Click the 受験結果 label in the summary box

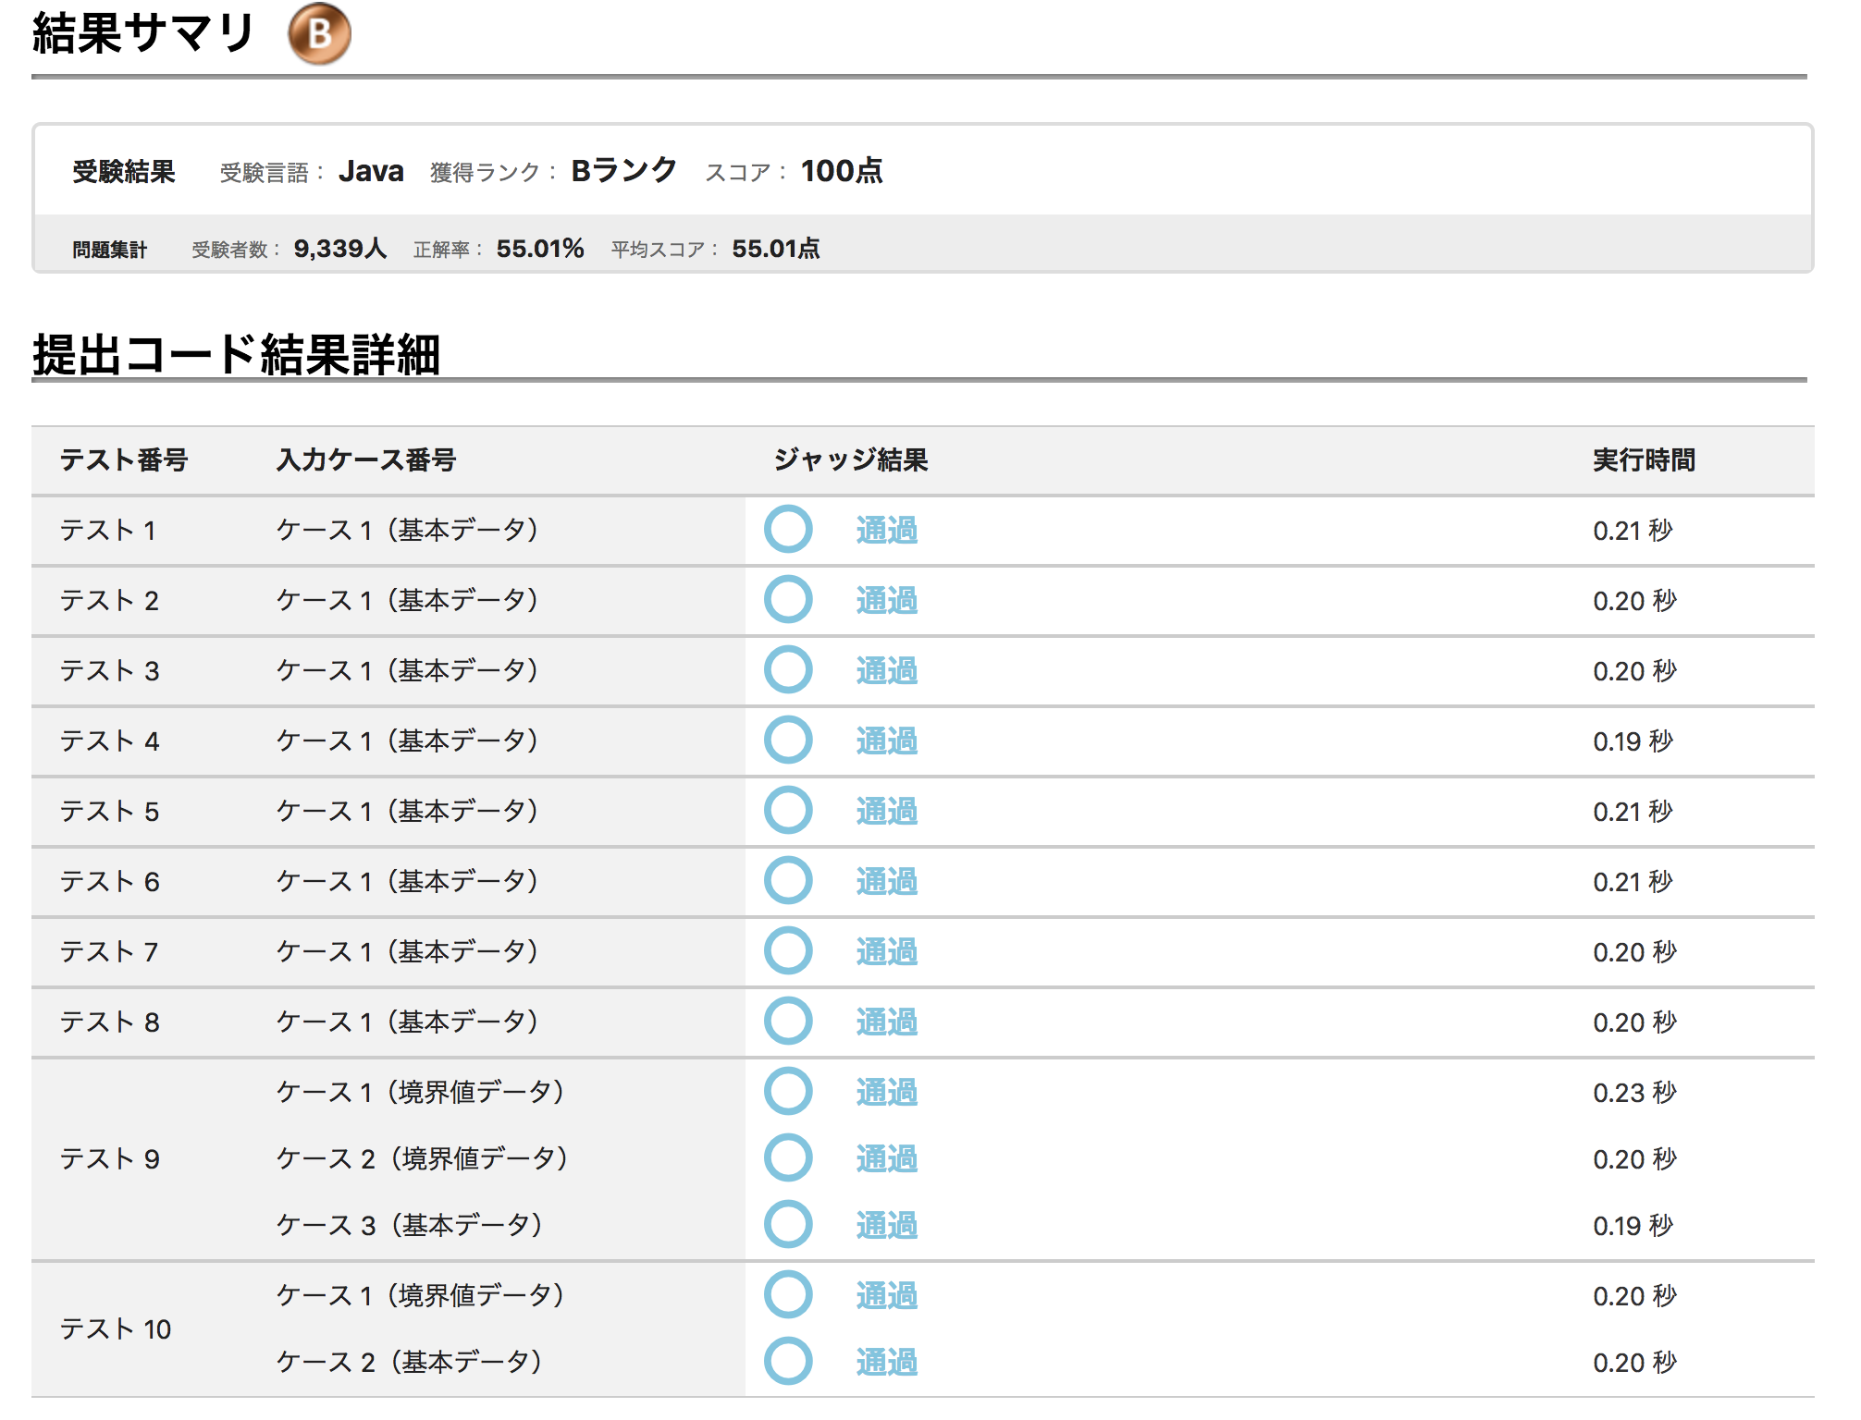tap(125, 169)
